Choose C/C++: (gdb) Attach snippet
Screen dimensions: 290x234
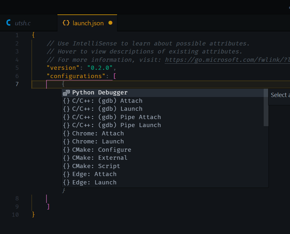click(107, 101)
